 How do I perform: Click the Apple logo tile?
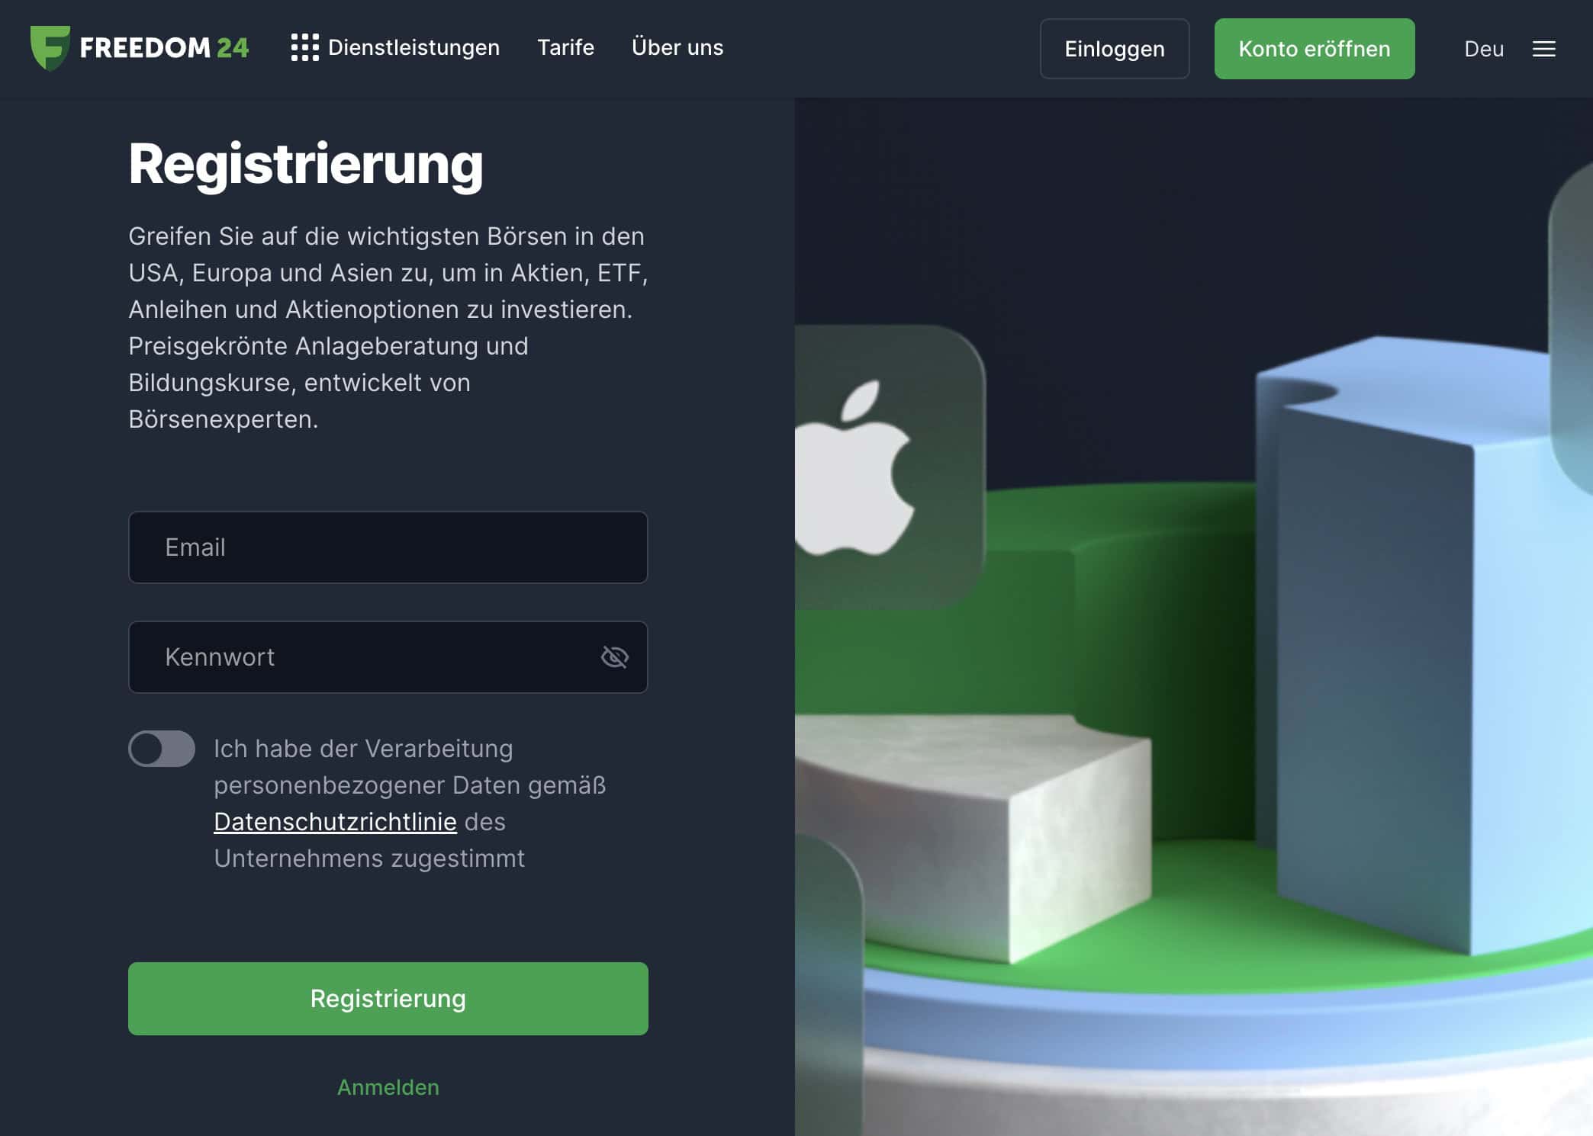coord(889,467)
